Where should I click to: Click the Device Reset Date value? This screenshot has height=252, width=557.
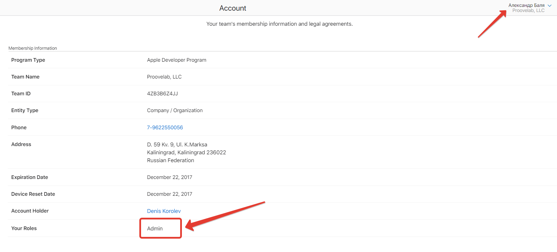(x=170, y=194)
